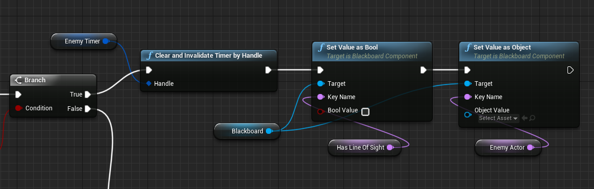Viewport: 594px width, 189px height.
Task: Click the Branch True execution pin
Action: [x=87, y=94]
